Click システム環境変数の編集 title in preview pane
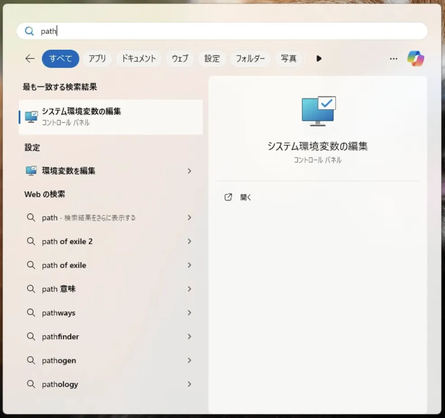 [318, 146]
